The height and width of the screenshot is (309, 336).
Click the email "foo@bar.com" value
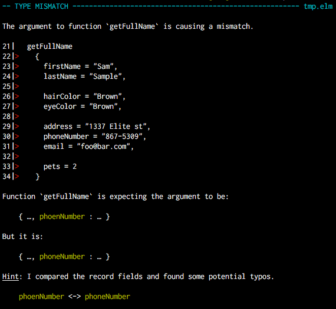pyautogui.click(x=105, y=147)
